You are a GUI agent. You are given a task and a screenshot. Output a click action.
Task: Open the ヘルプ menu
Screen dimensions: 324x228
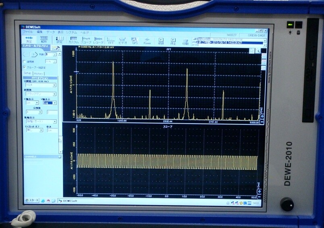click(x=84, y=33)
